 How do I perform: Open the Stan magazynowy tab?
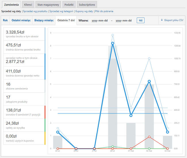48,5
